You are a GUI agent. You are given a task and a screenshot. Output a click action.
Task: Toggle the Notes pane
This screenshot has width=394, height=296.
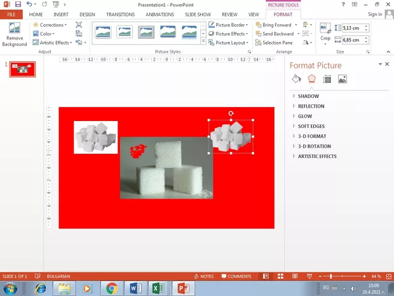204,276
